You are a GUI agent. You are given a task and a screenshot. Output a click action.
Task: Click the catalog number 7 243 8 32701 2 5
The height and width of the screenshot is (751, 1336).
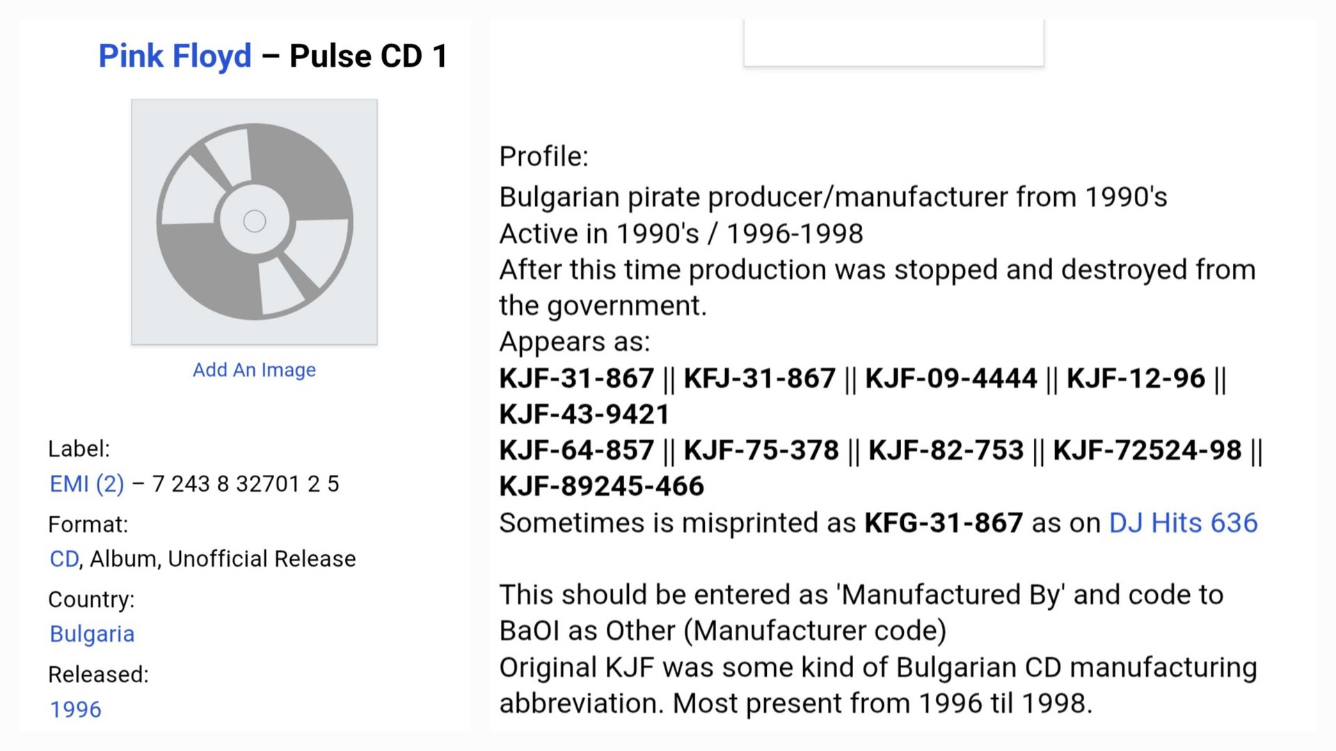(x=246, y=484)
